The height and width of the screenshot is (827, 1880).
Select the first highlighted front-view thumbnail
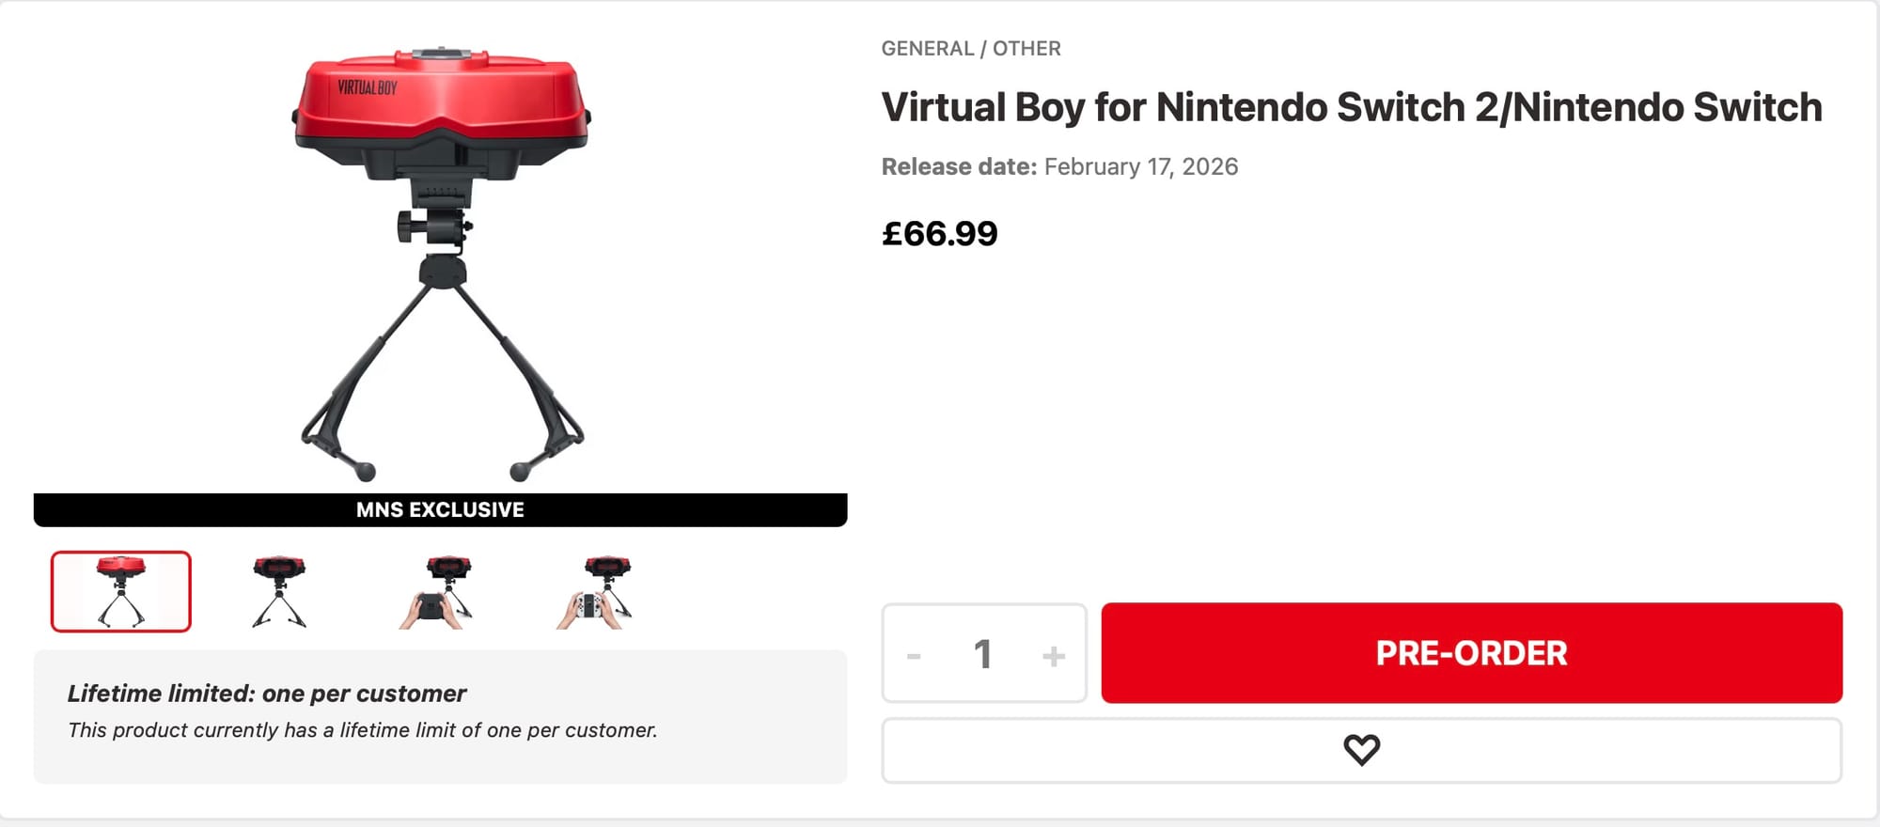(121, 591)
